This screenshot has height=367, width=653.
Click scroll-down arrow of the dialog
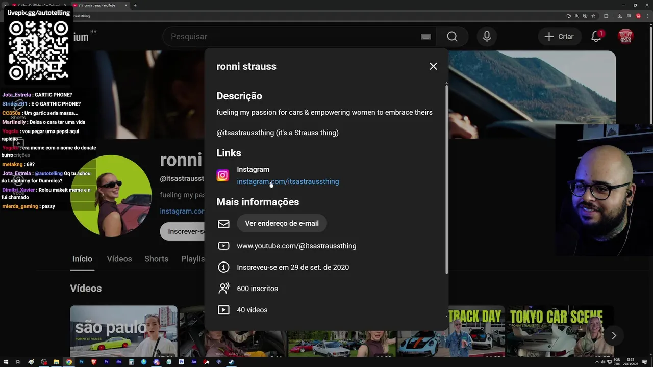pos(447,316)
